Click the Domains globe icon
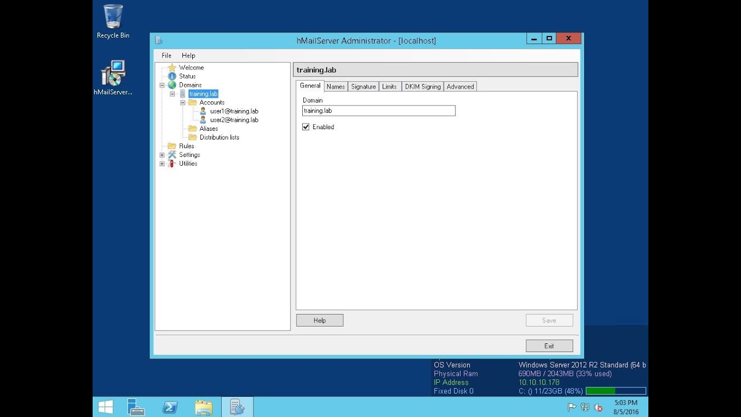 click(x=172, y=85)
